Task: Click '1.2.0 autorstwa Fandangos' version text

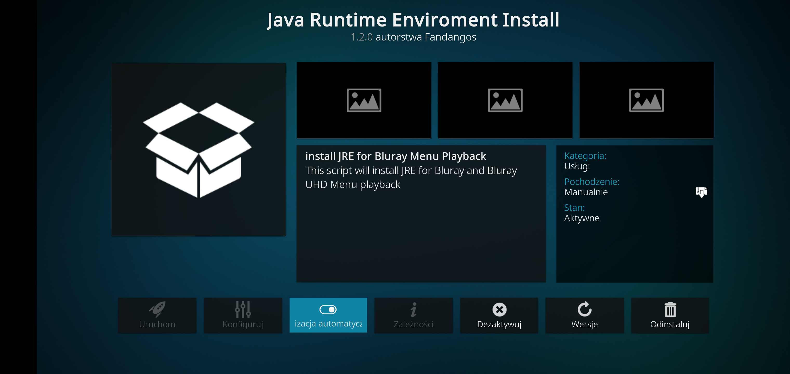Action: tap(413, 37)
